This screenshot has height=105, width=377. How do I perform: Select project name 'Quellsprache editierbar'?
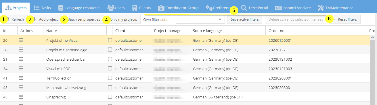(x=66, y=59)
